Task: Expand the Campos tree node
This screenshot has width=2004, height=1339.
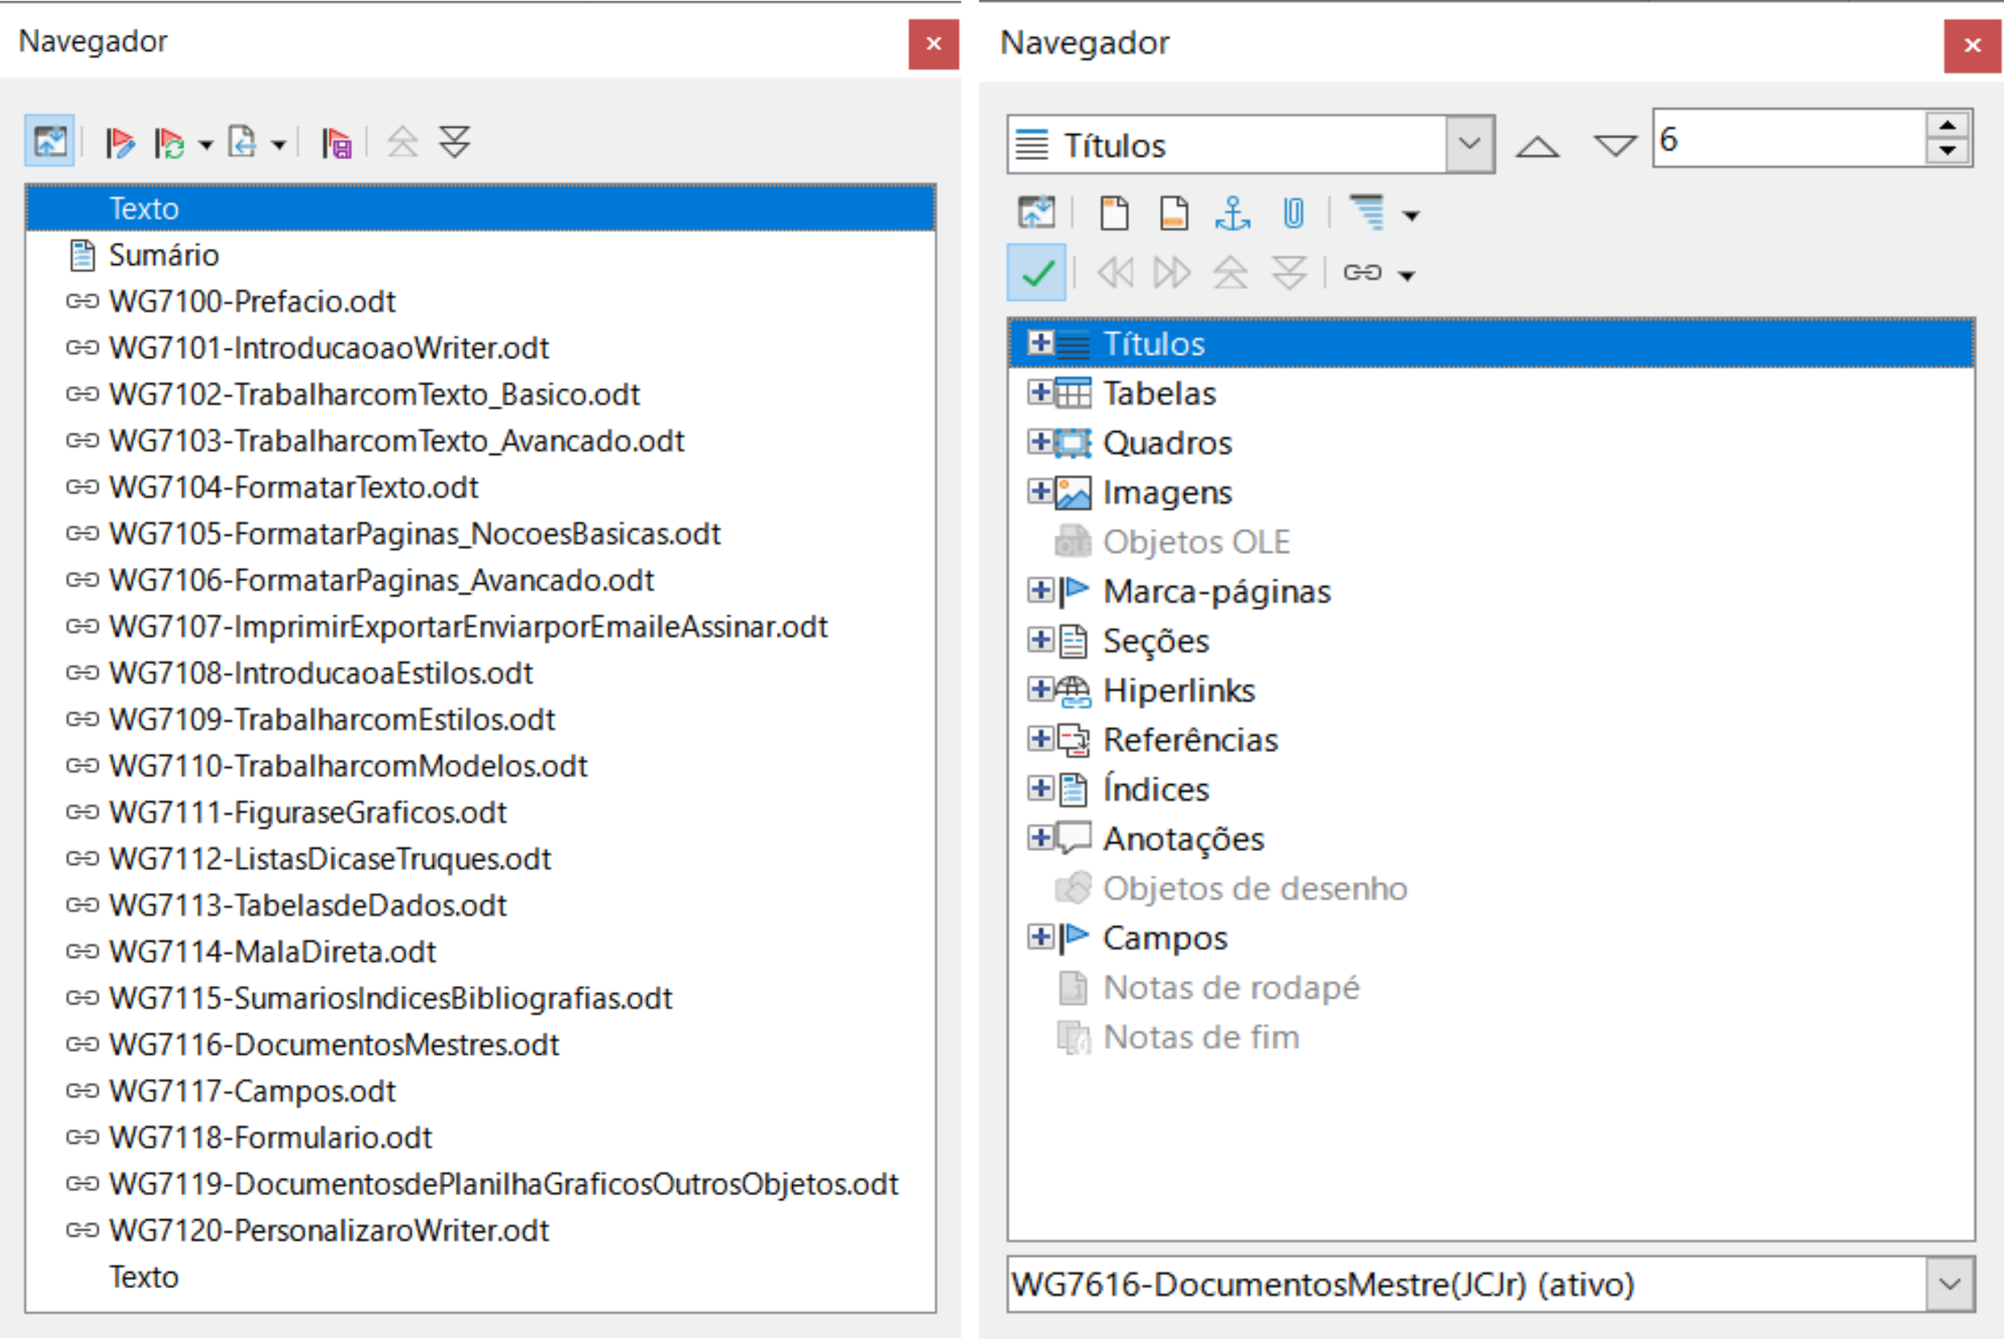Action: [1040, 937]
